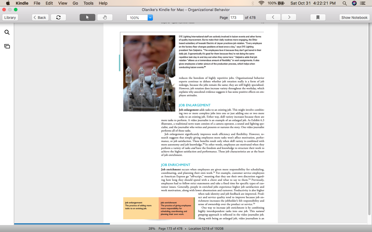The width and height of the screenshot is (372, 232).
Task: Click the battery status icon
Action: coord(281,3)
